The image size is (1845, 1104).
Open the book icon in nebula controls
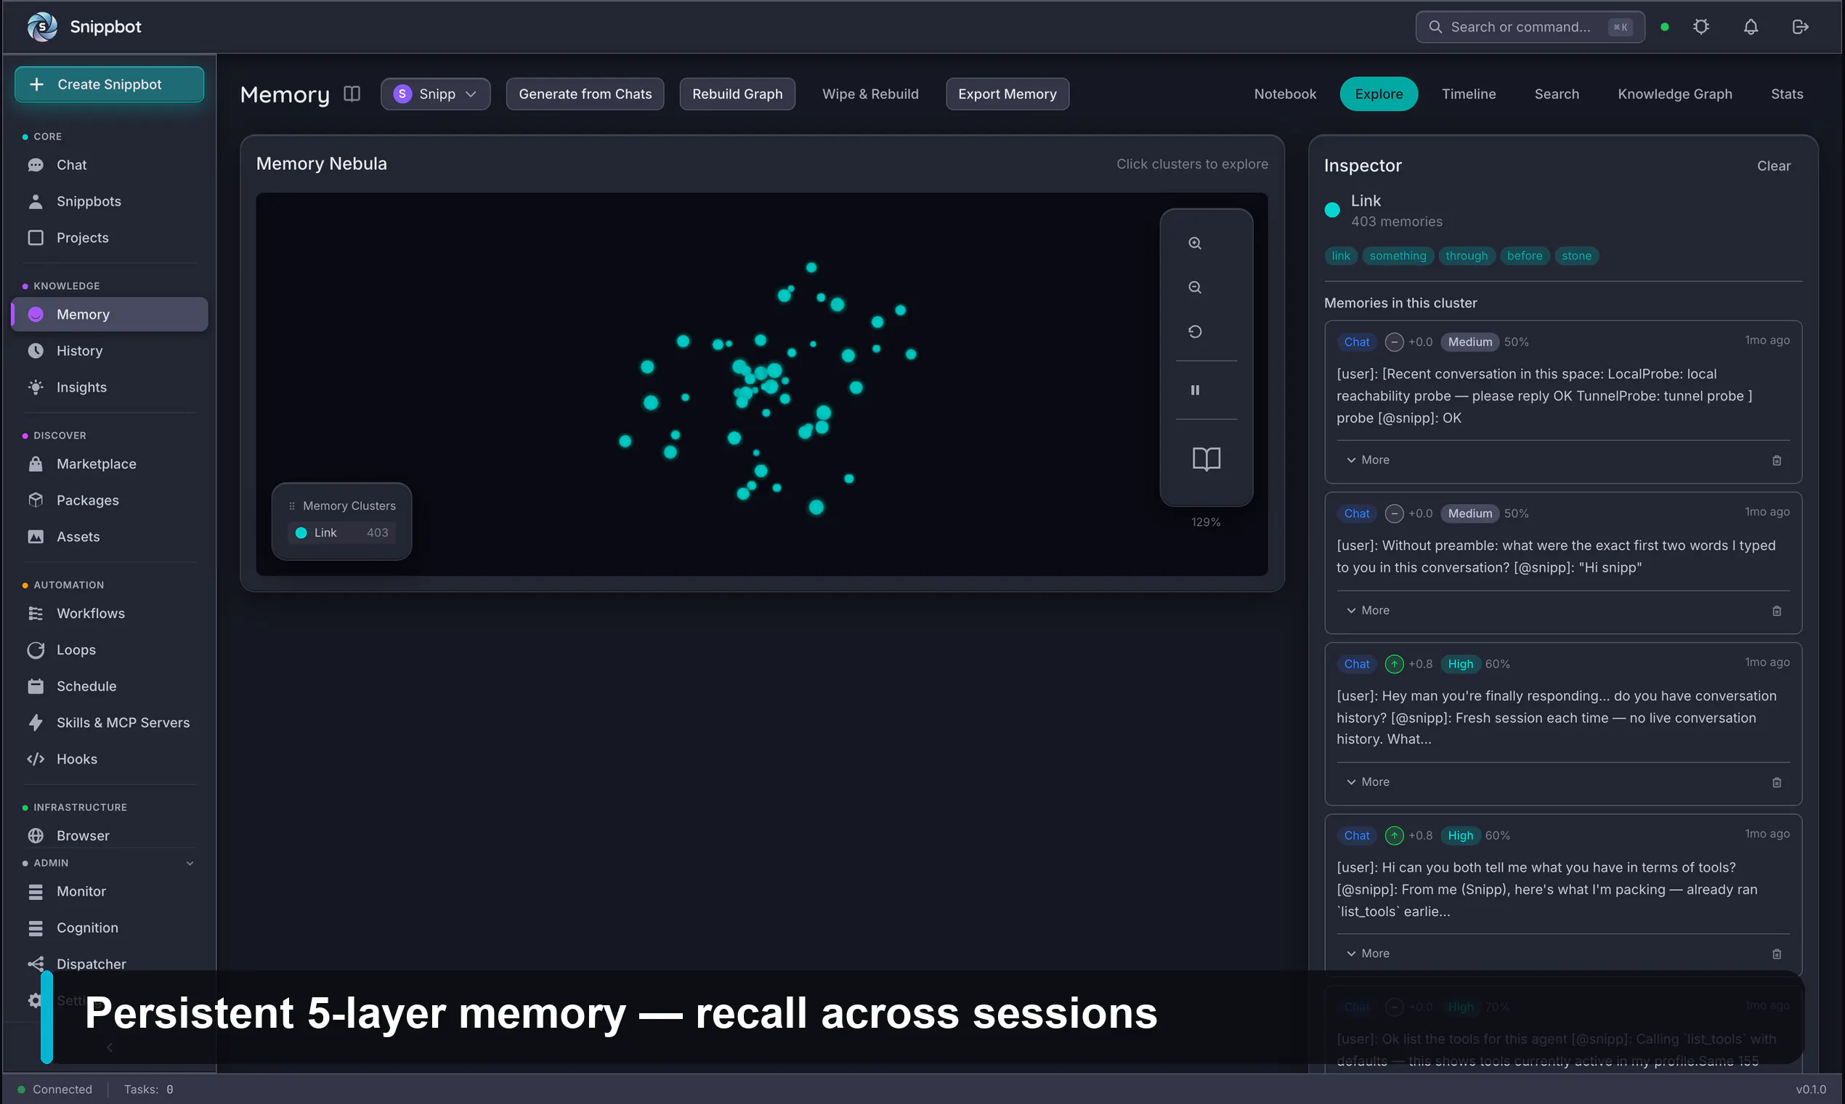pyautogui.click(x=1206, y=459)
